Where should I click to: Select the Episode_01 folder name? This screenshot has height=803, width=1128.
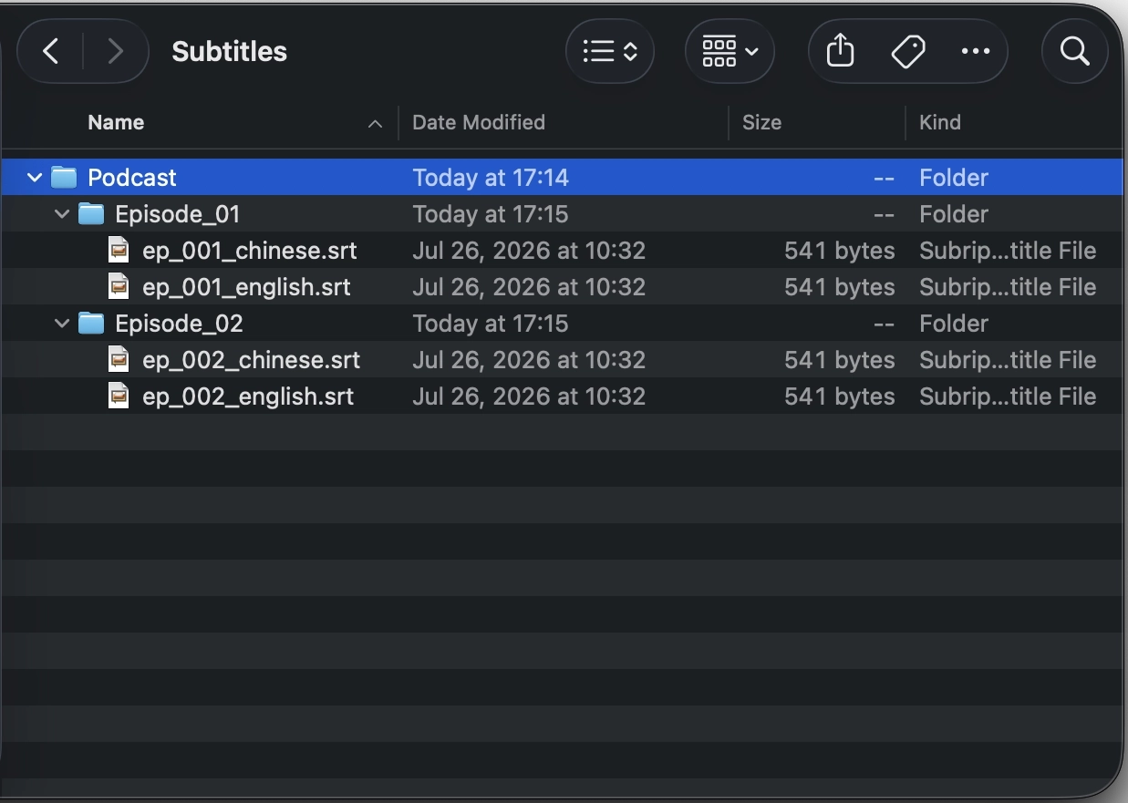click(178, 214)
